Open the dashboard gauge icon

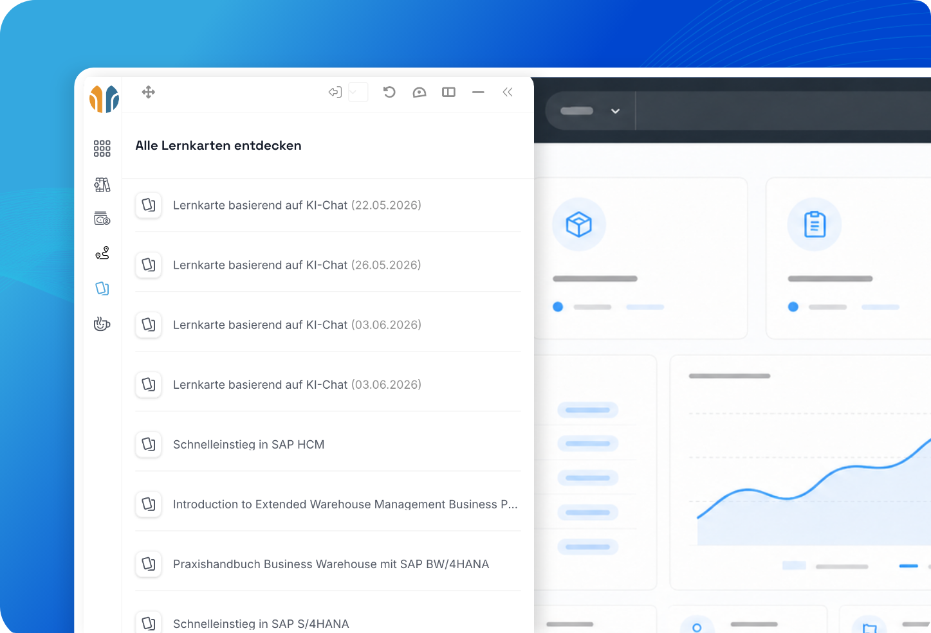pos(419,93)
